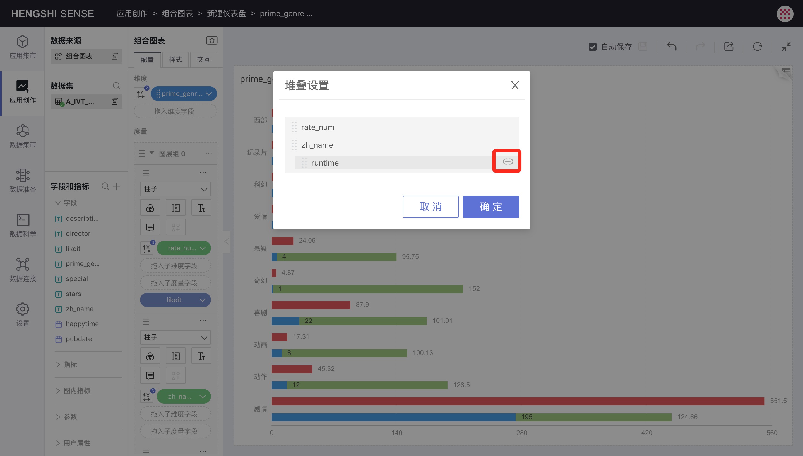Open the rate_nu... measure dropdown
The image size is (803, 456).
point(203,248)
